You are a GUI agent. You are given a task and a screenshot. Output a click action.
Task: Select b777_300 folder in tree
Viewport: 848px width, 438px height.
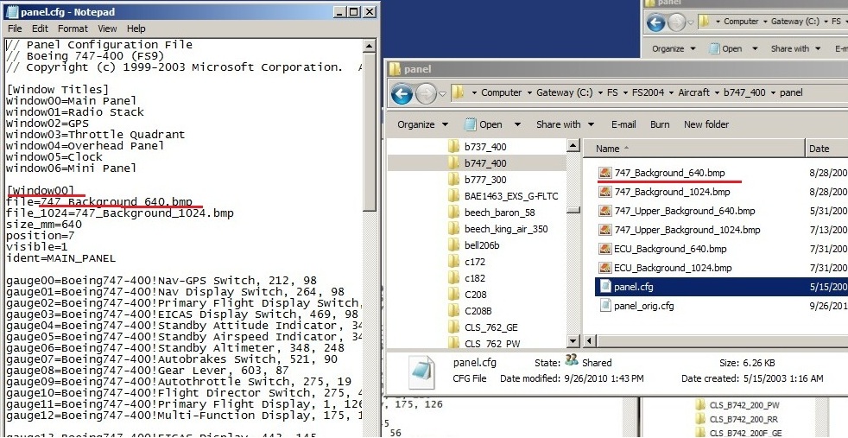point(485,180)
